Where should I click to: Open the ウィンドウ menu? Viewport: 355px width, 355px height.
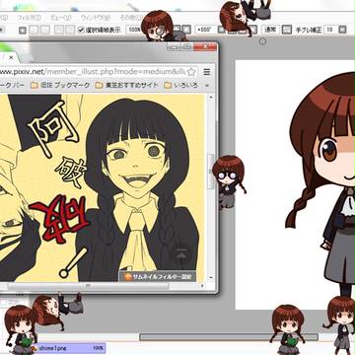coord(96,18)
